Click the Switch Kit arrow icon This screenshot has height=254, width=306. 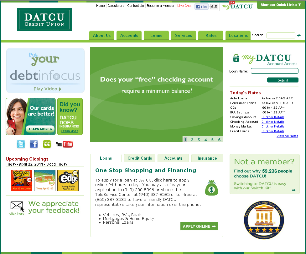click(294, 190)
